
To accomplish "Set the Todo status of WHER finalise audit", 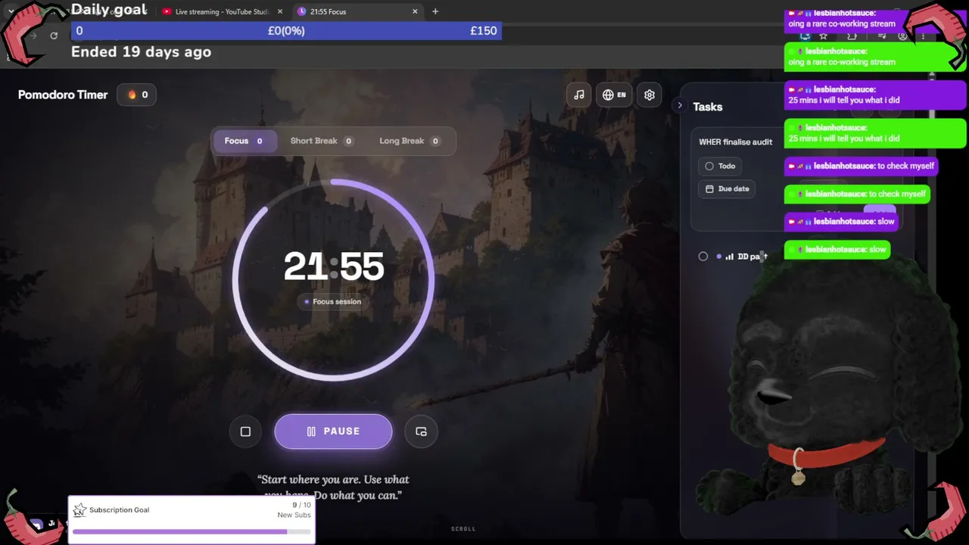I will tap(720, 166).
